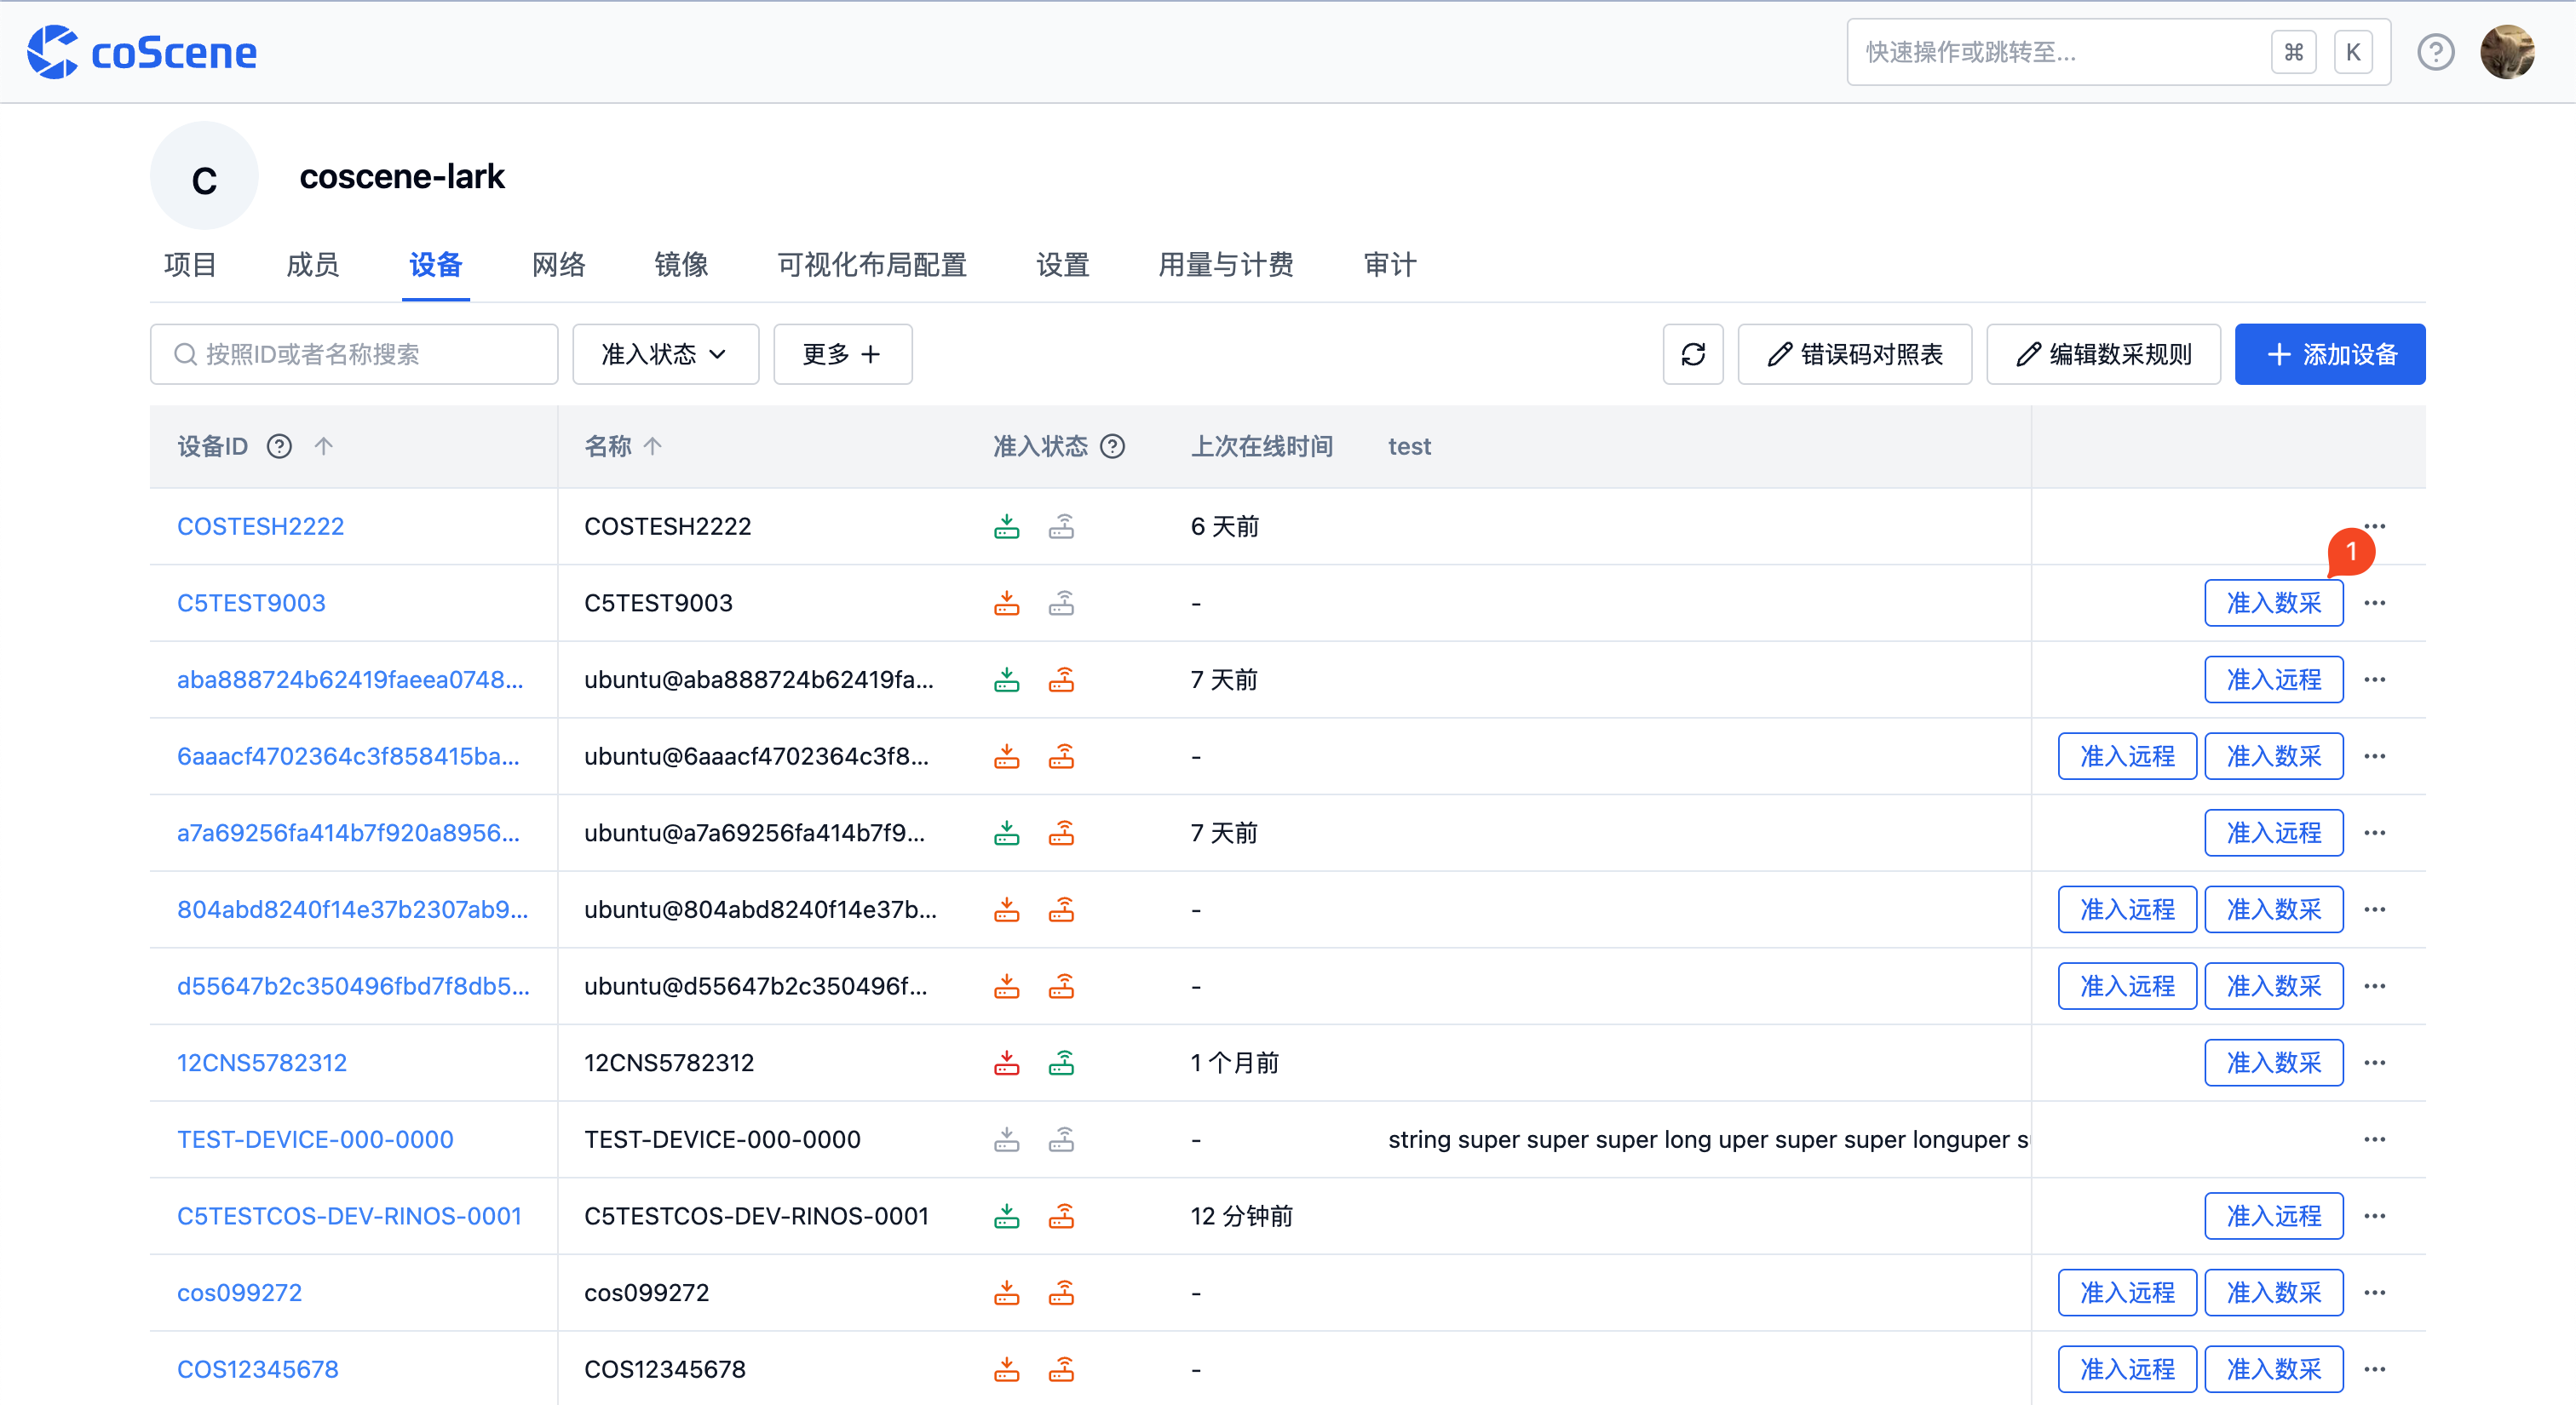Open device link cos099272
The height and width of the screenshot is (1405, 2576).
(x=239, y=1292)
